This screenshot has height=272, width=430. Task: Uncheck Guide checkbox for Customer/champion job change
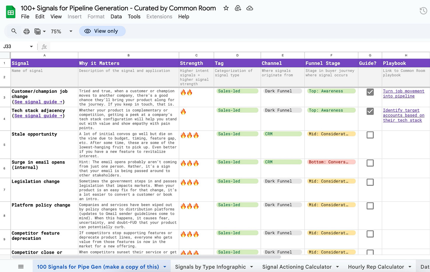[370, 92]
